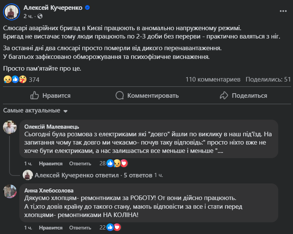Open the 110 комментариев list
This screenshot has height=234, width=293.
click(x=213, y=80)
